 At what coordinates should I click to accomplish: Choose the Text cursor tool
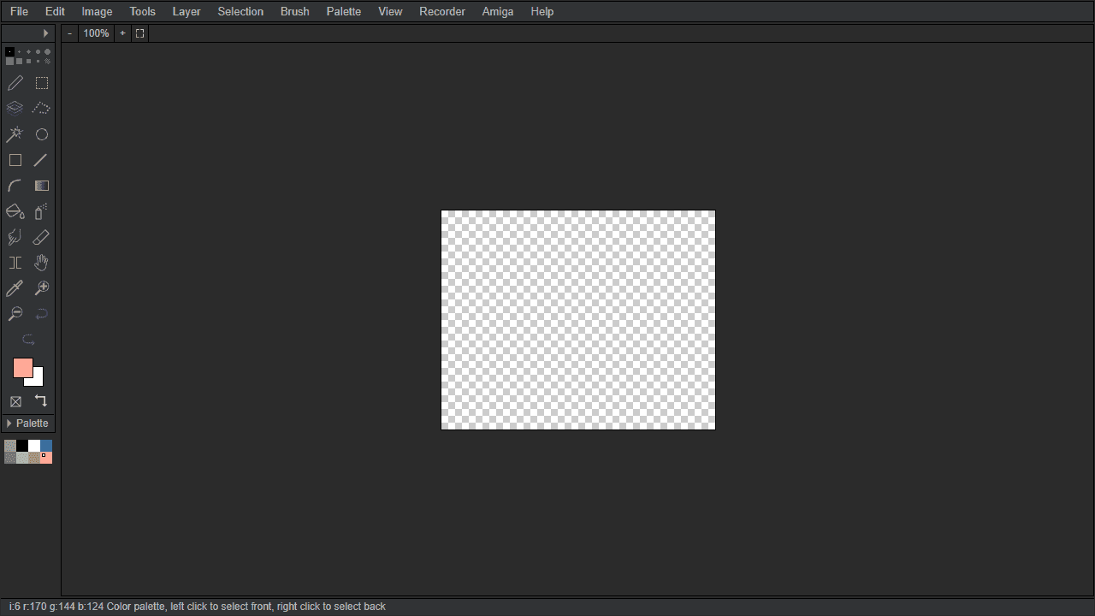coord(15,263)
